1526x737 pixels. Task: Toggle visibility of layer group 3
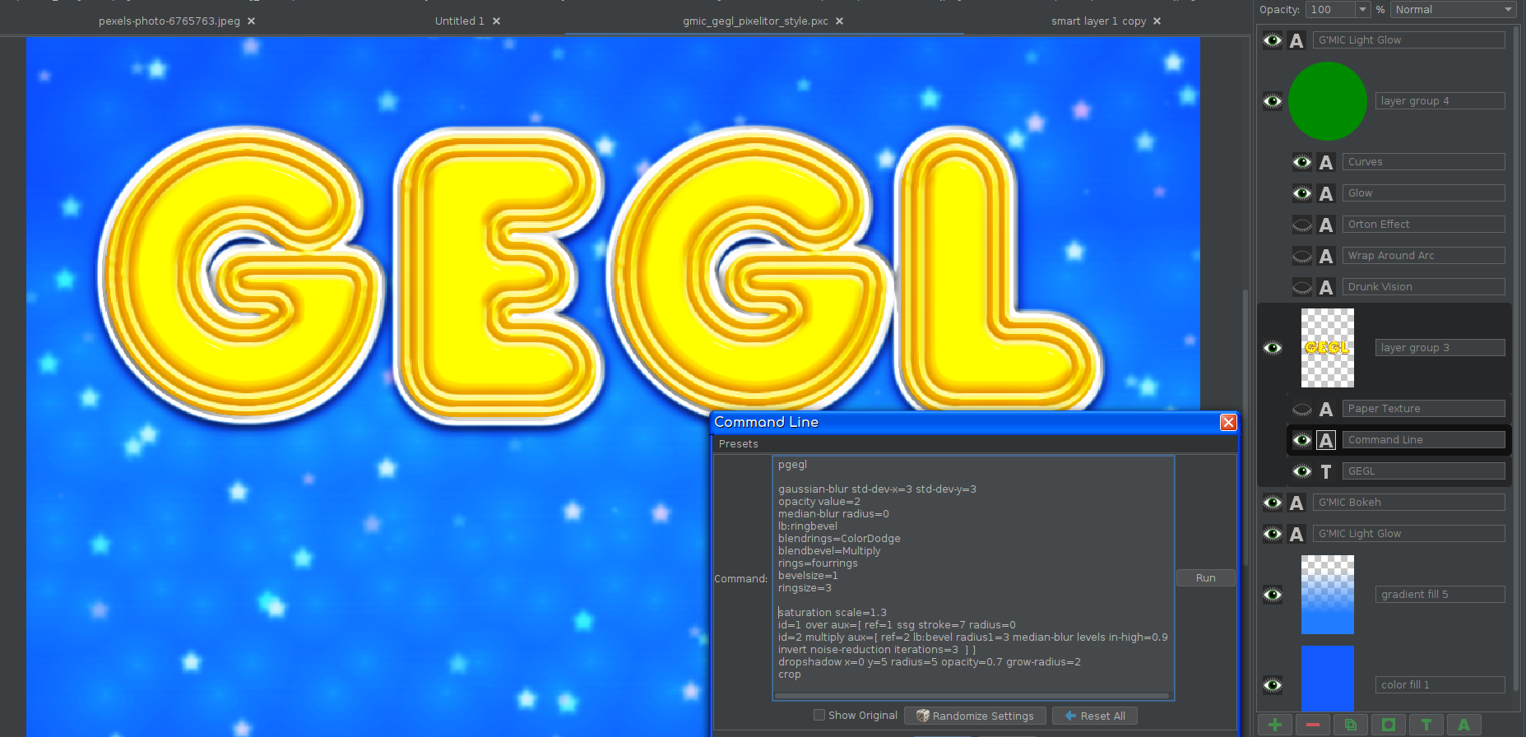point(1273,348)
